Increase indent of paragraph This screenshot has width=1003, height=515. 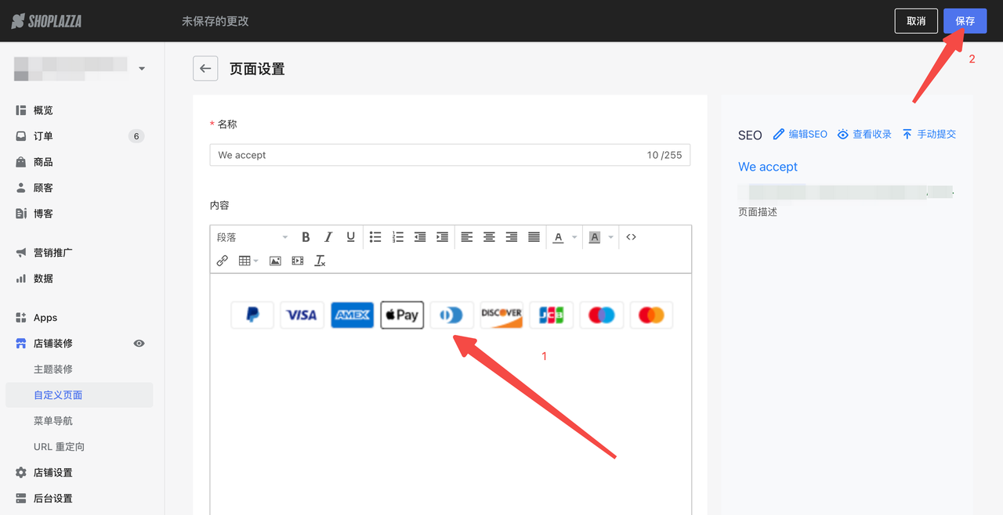pos(442,237)
